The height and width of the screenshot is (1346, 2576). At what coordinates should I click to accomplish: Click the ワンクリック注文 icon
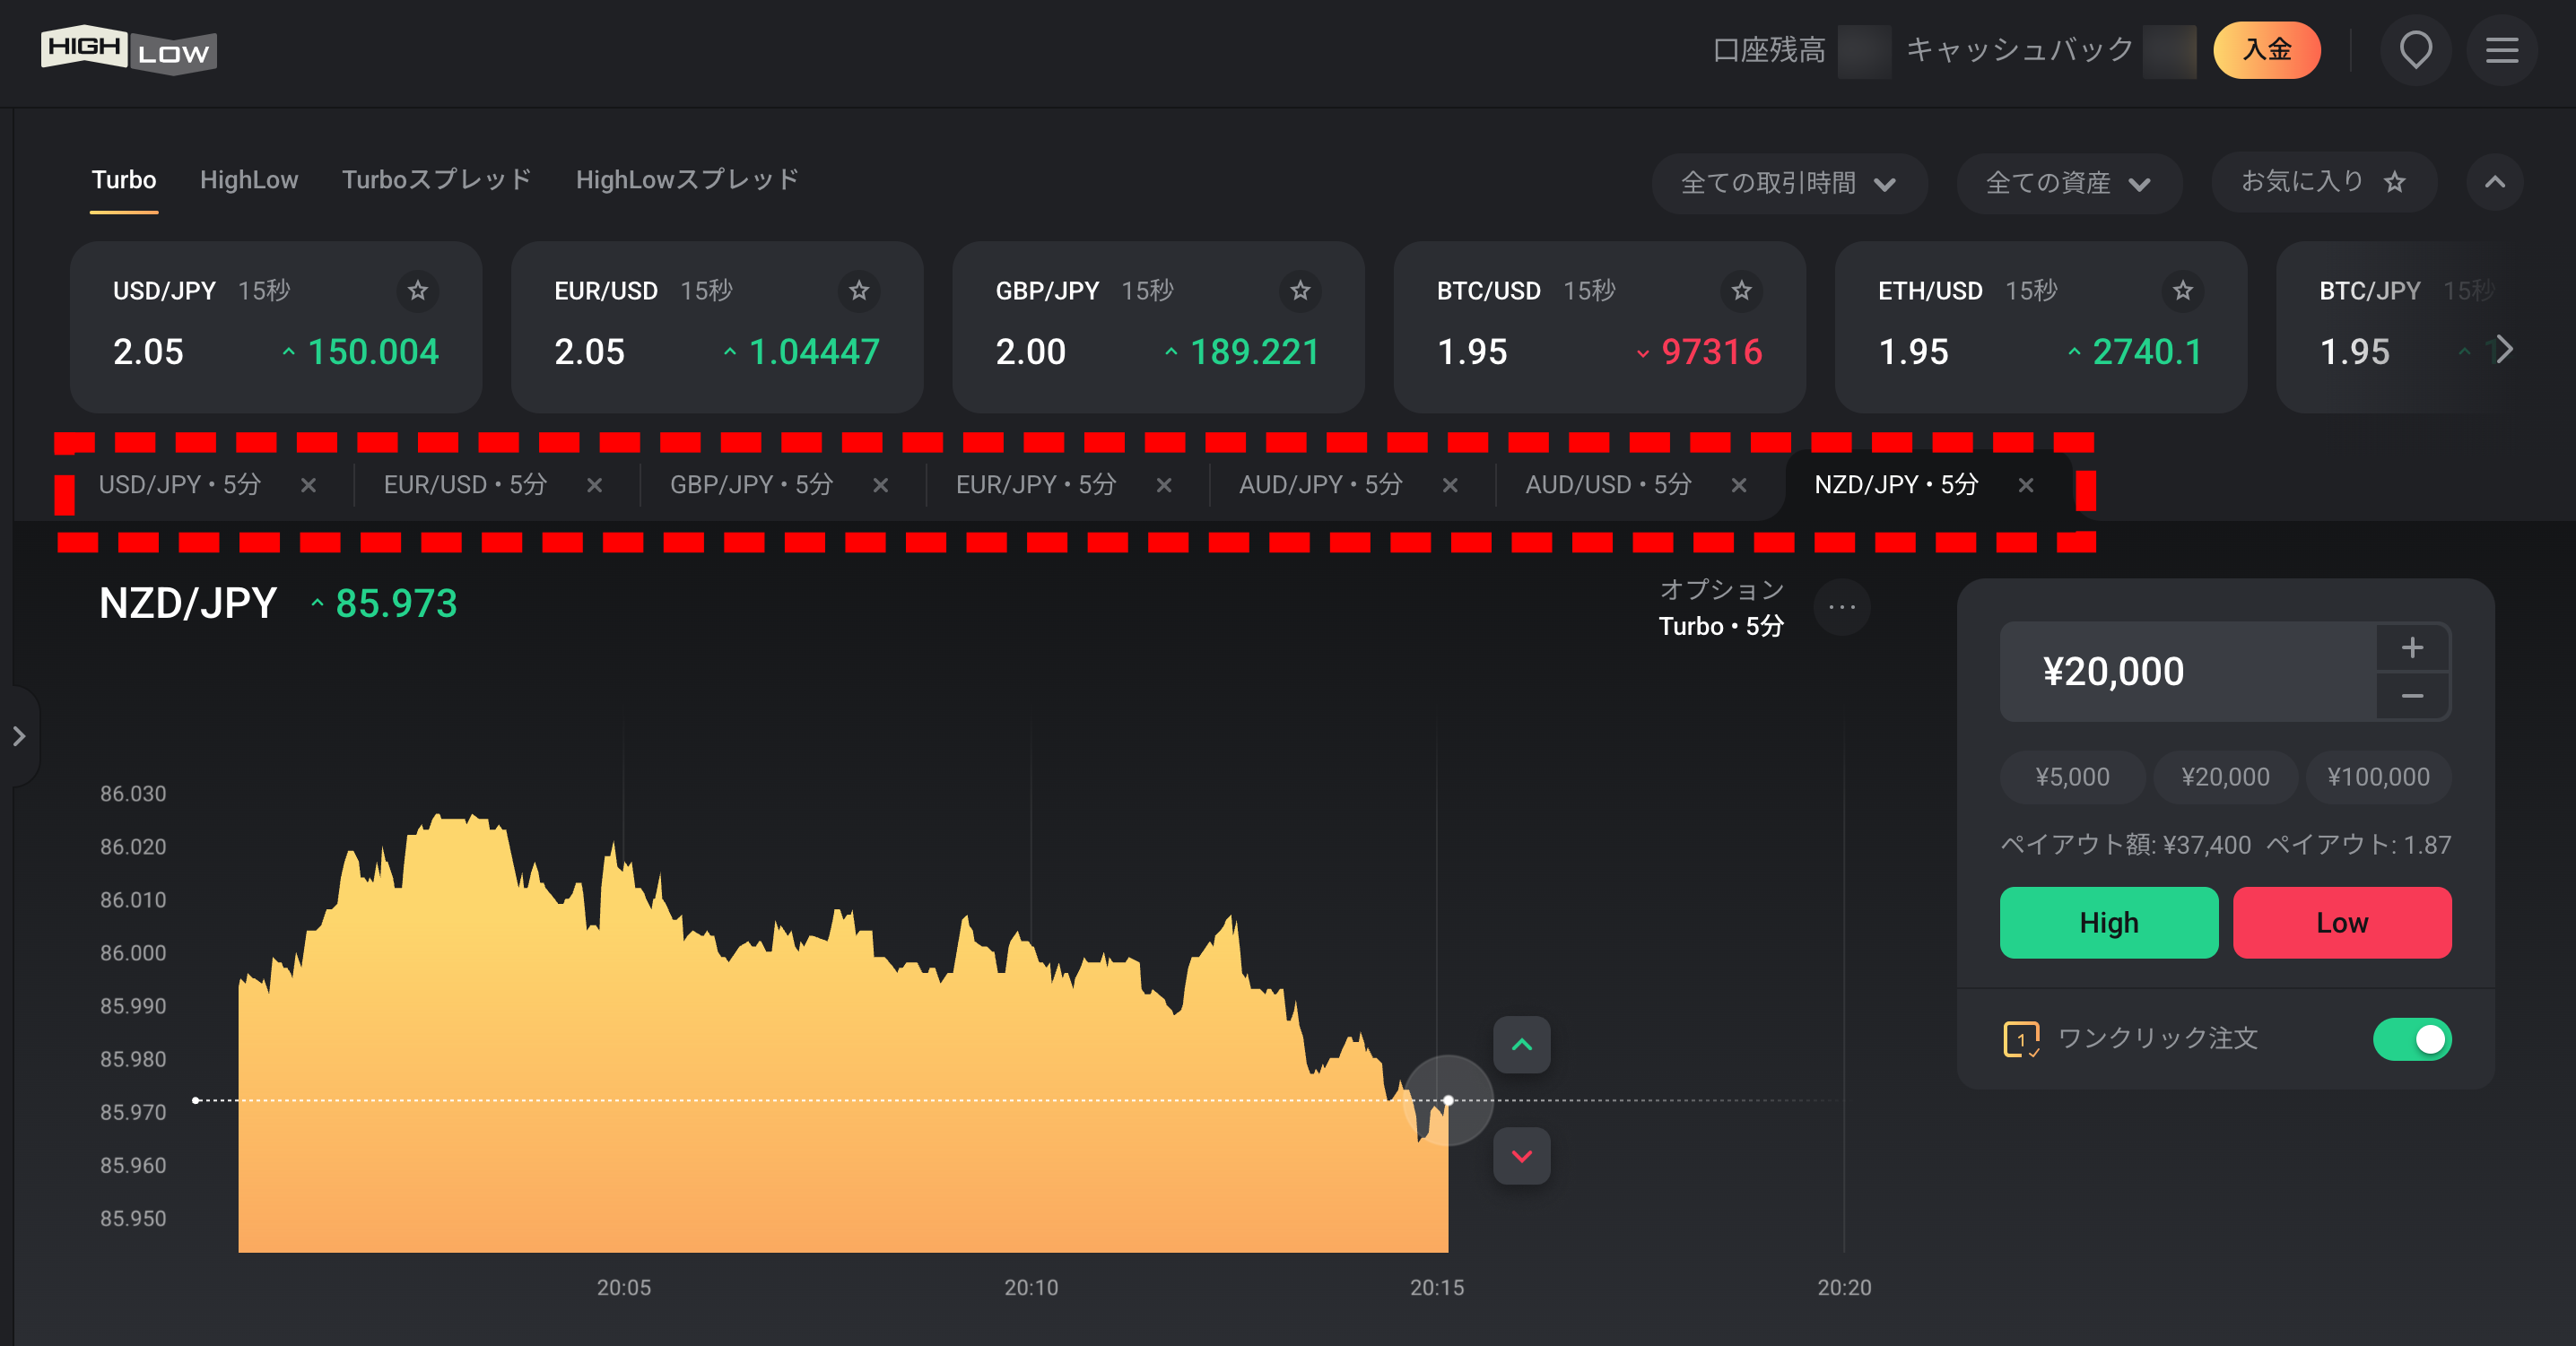pos(2021,1039)
